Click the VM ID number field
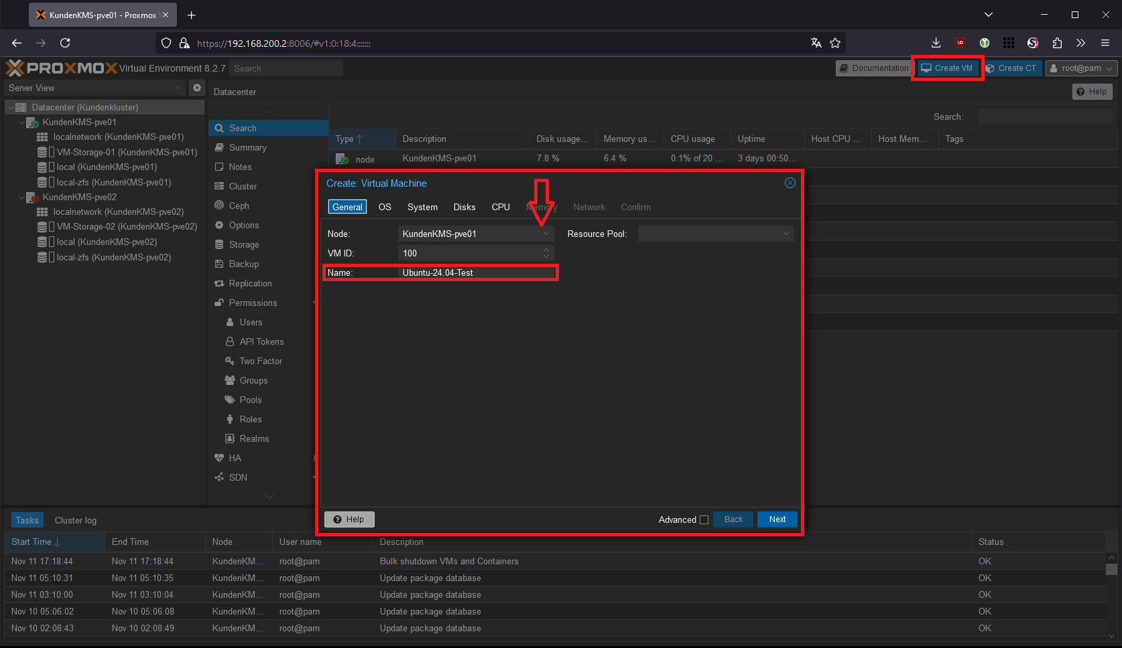The image size is (1122, 648). click(469, 253)
